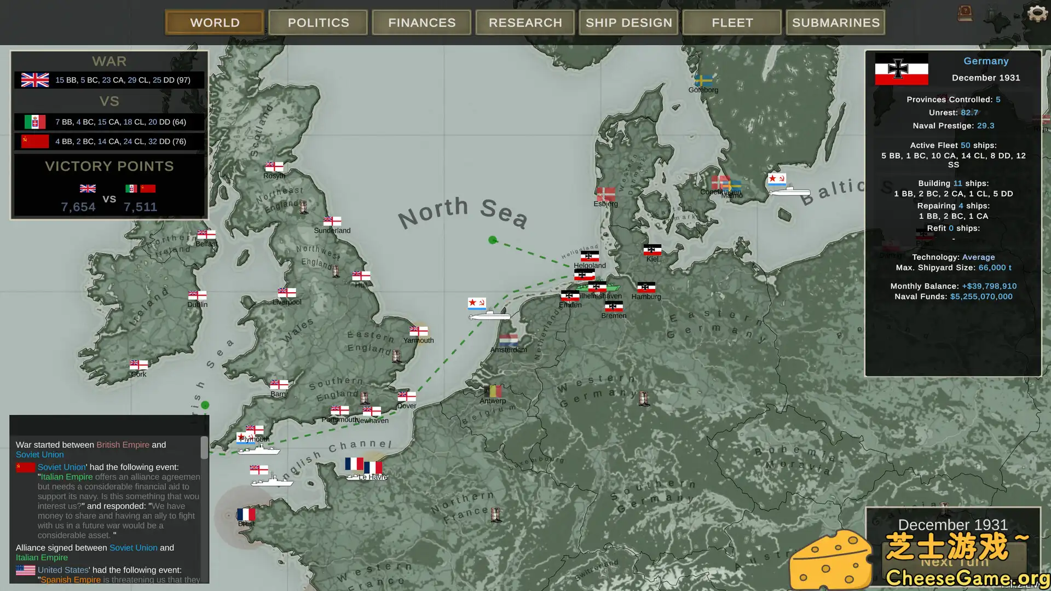1051x591 pixels.
Task: Switch to the Politics tab
Action: click(318, 22)
